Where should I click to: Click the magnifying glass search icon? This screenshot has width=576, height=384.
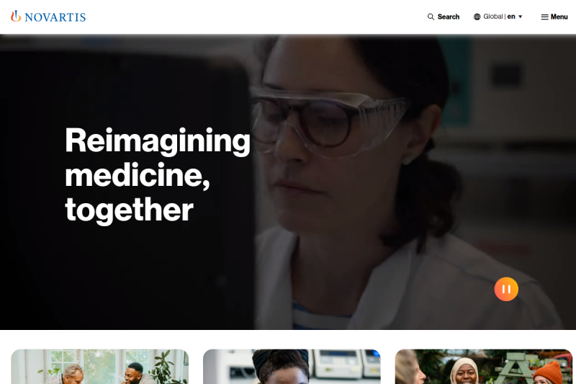(431, 17)
